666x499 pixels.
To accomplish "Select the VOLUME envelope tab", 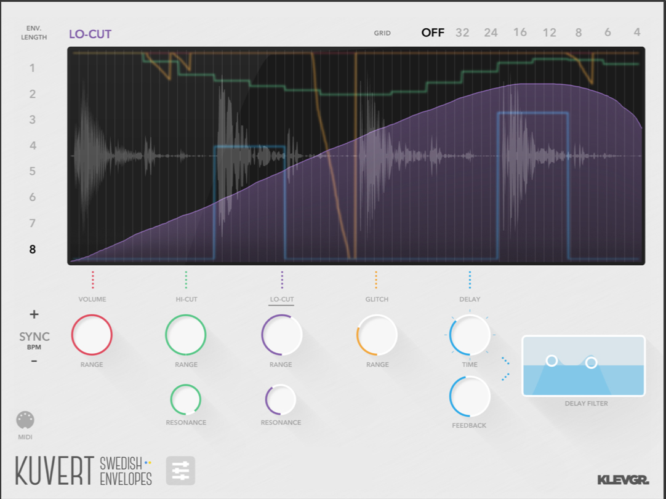I will (x=92, y=300).
